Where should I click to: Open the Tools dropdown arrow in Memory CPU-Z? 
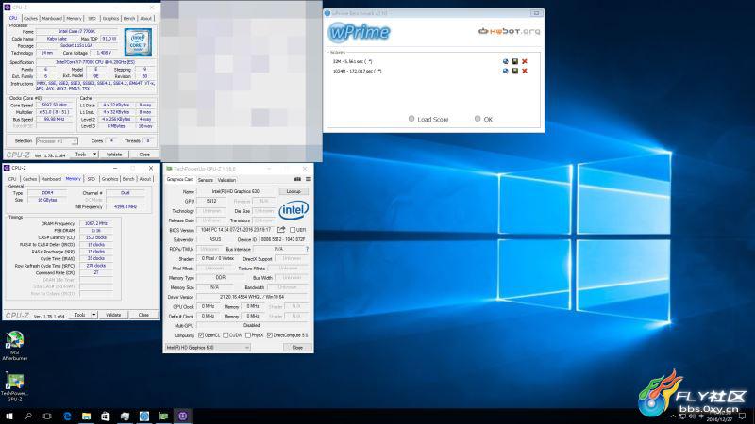click(x=93, y=315)
